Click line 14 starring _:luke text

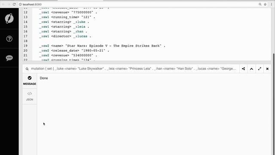click(x=64, y=22)
